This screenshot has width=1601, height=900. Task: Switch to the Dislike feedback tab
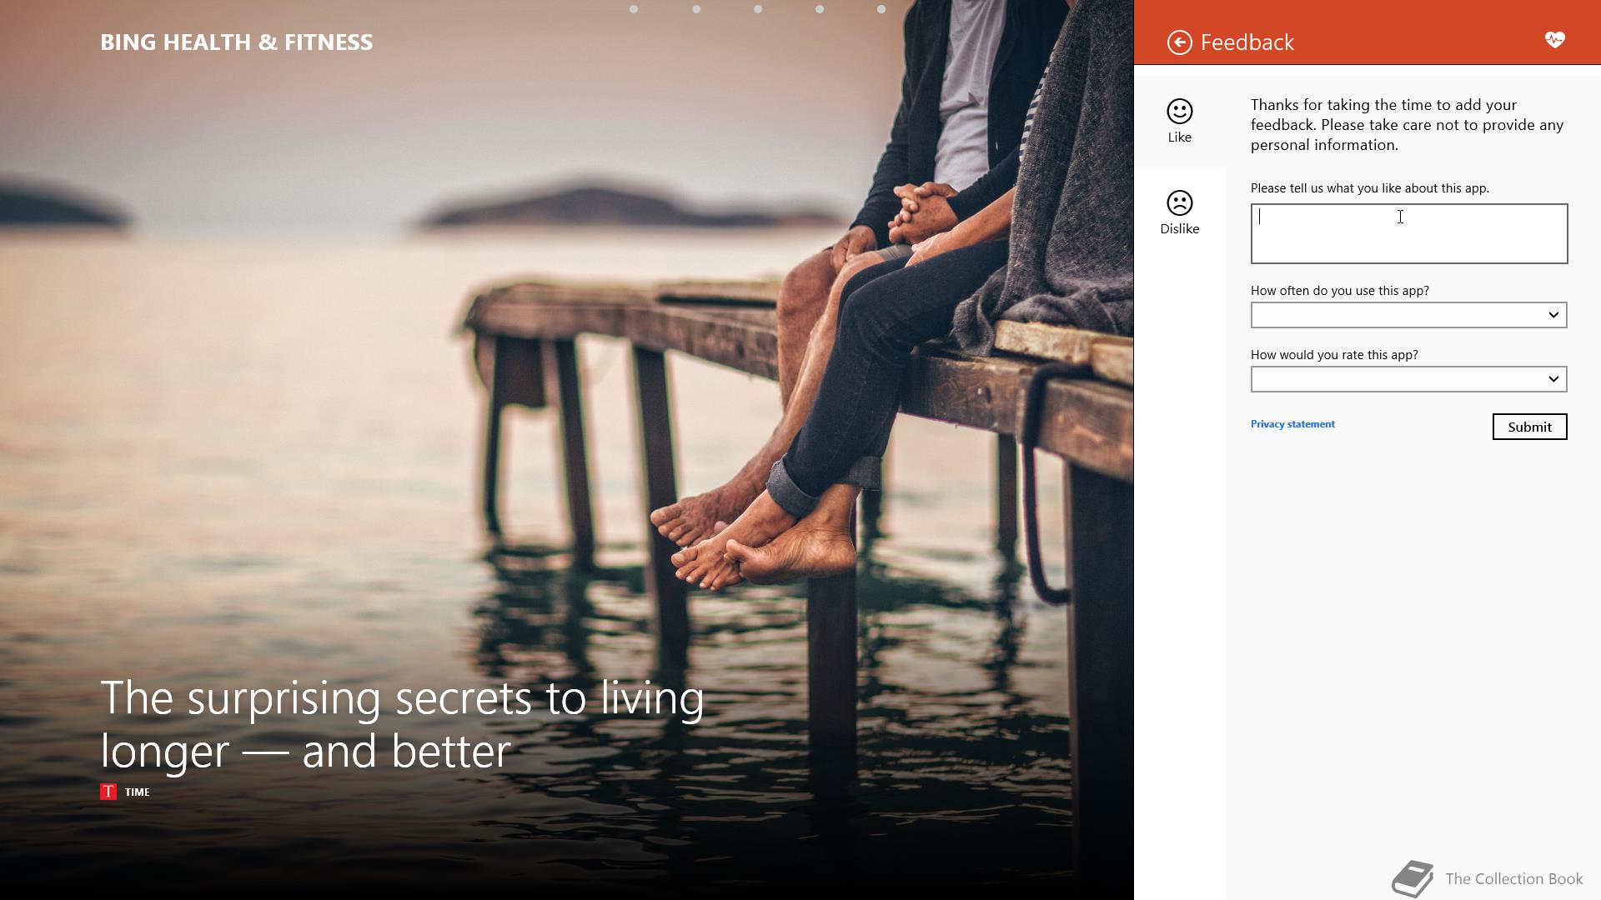click(x=1179, y=227)
